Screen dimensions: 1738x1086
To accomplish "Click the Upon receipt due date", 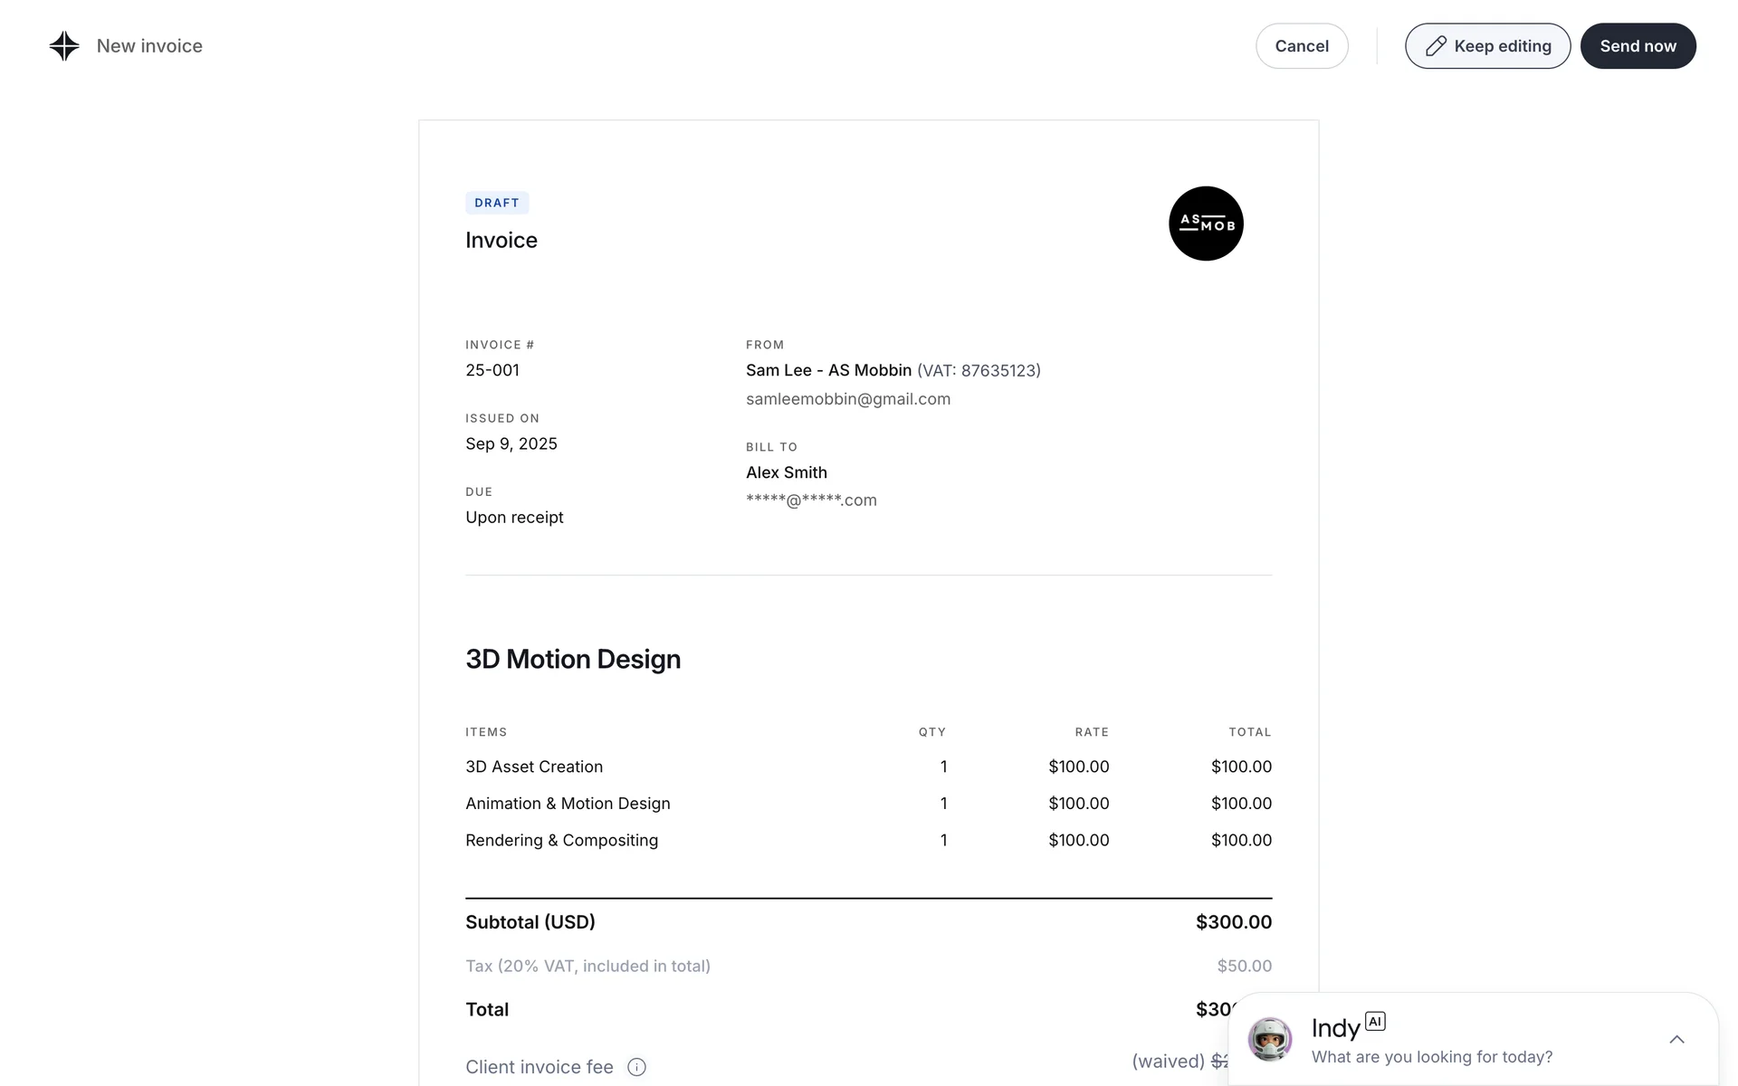I will [514, 517].
